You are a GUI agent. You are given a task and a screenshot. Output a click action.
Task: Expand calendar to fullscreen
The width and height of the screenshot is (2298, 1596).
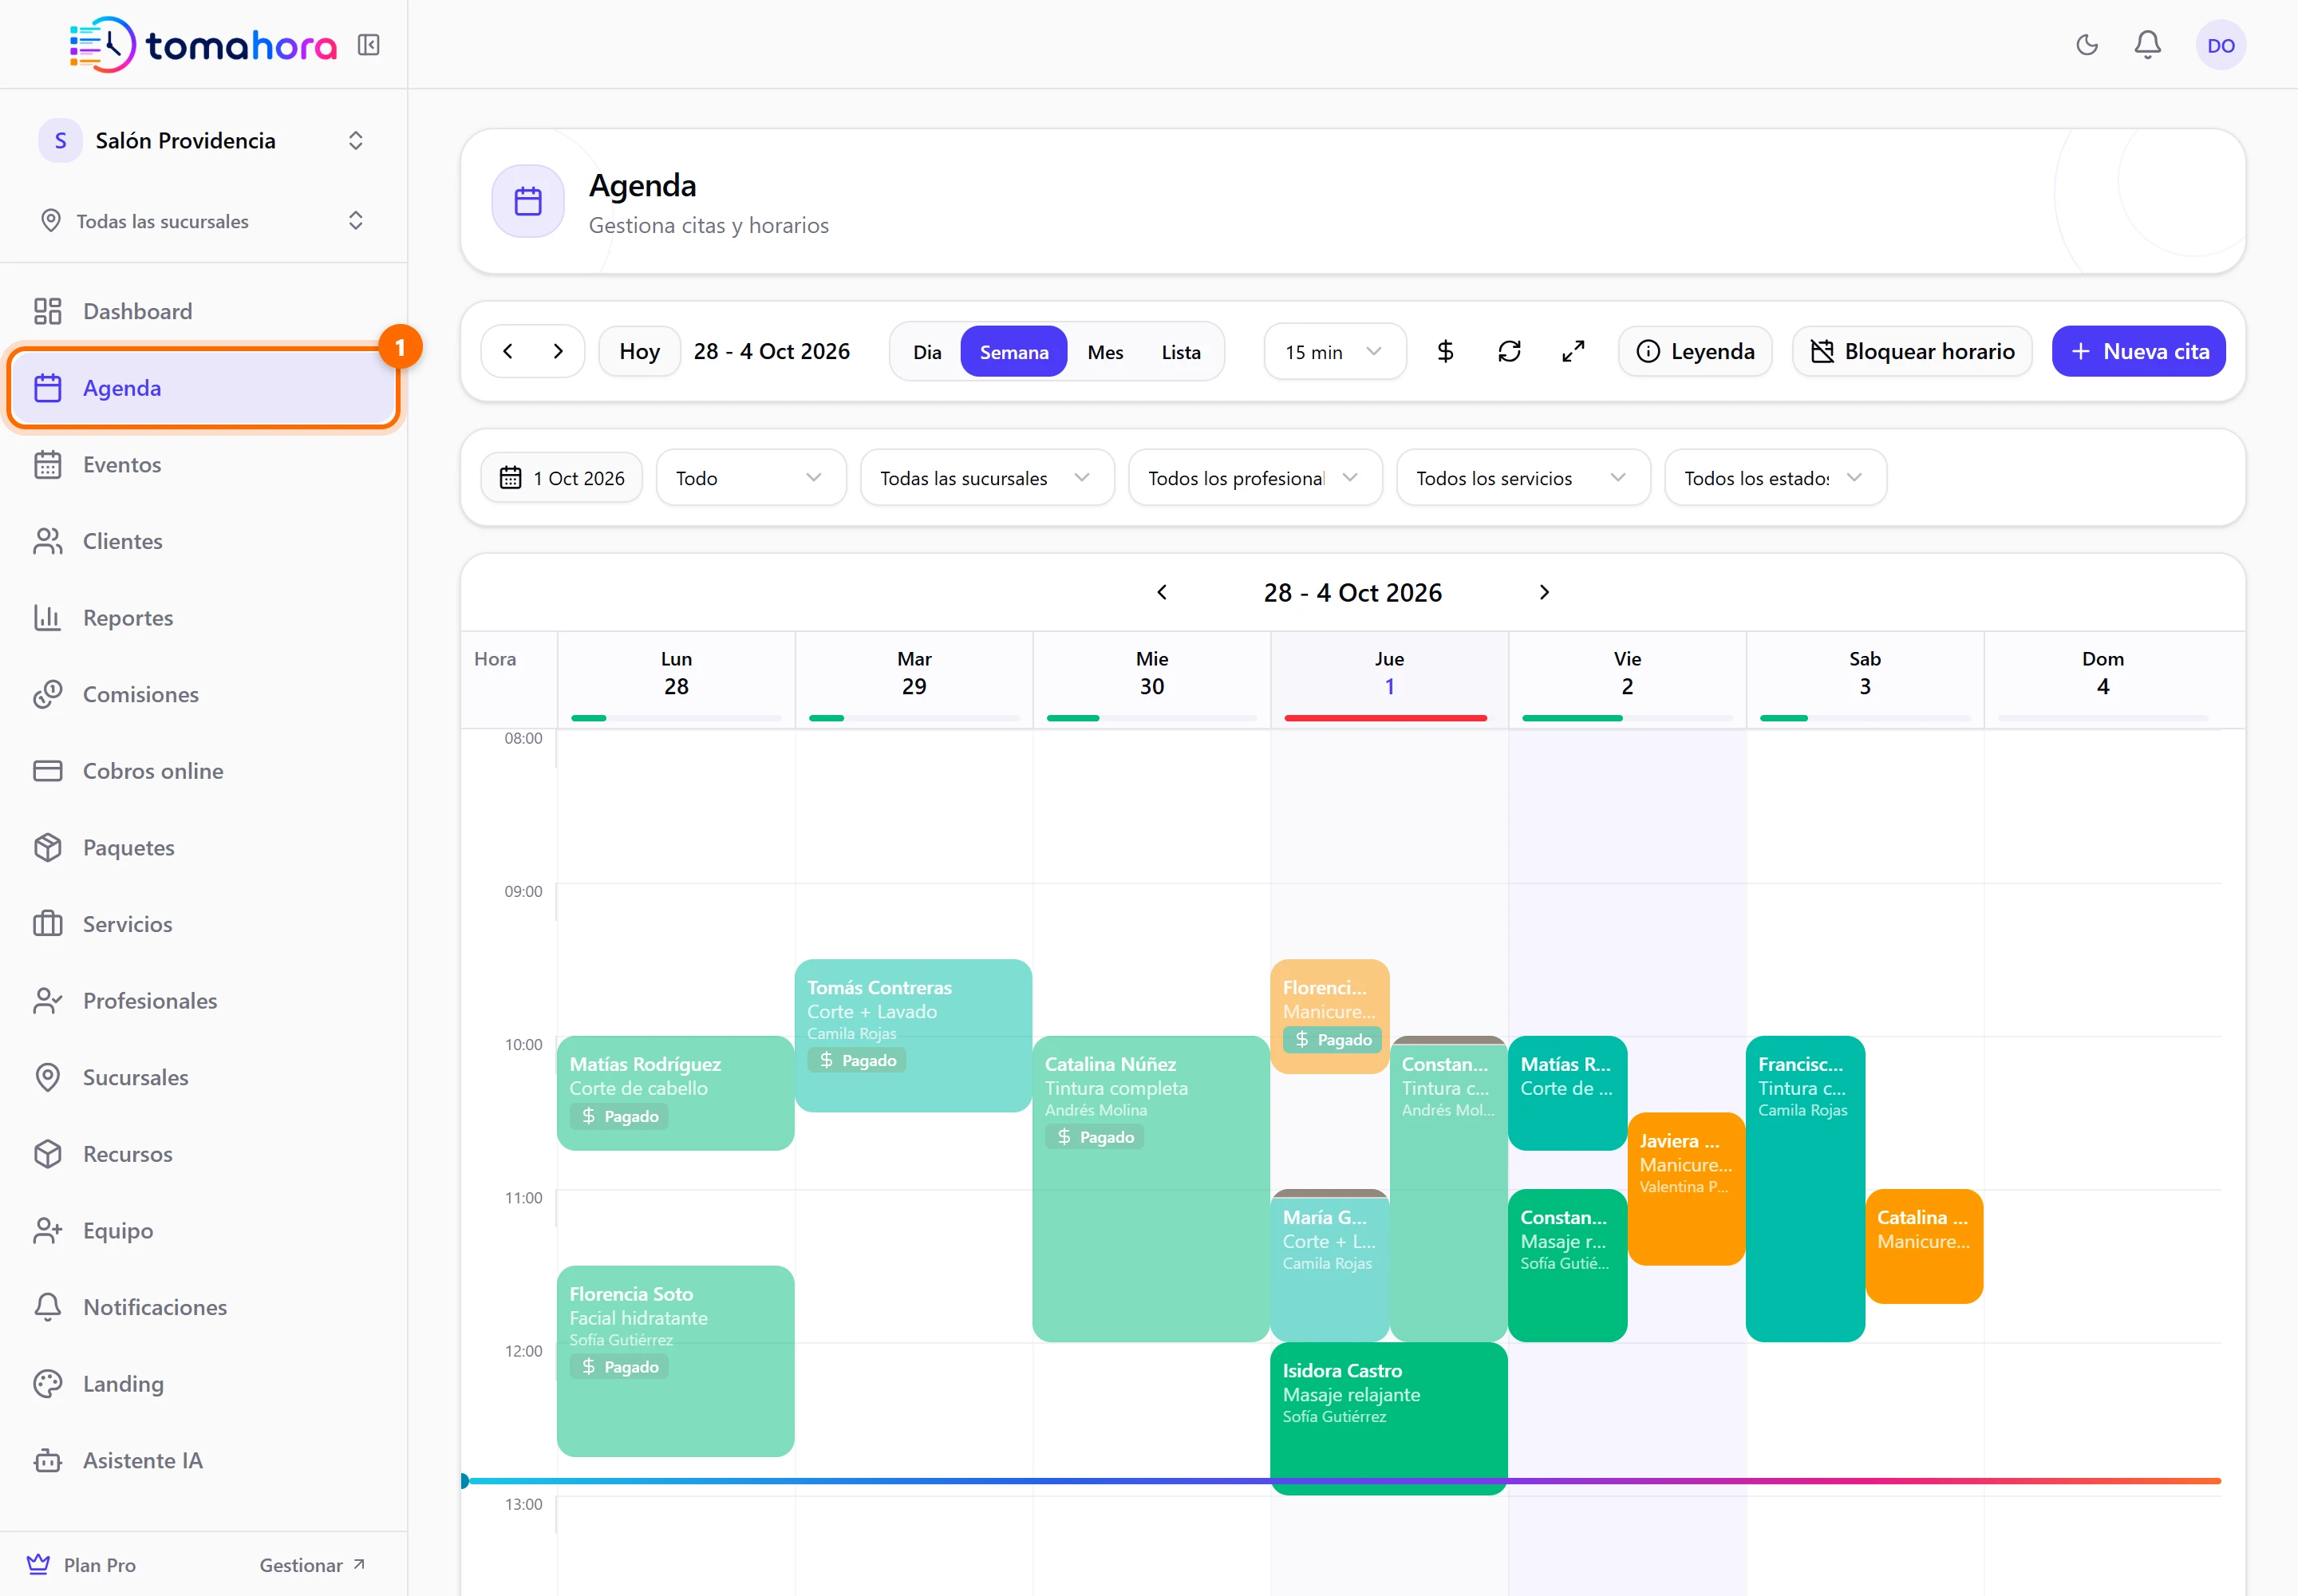click(x=1573, y=351)
